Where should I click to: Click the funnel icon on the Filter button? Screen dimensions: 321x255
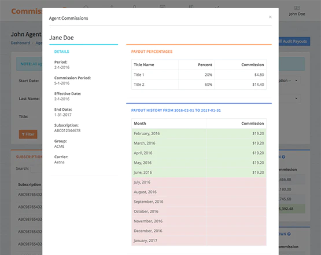23,134
